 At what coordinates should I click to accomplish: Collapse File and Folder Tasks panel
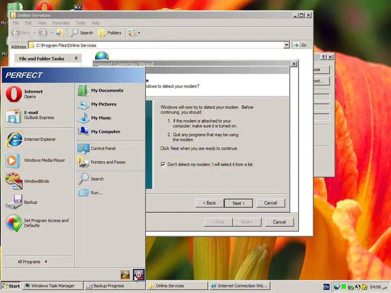tap(76, 58)
